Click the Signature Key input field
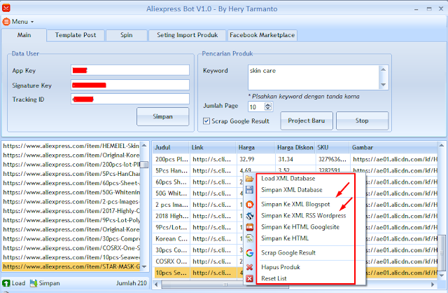Image resolution: width=448 pixels, height=293 pixels. [x=130, y=85]
